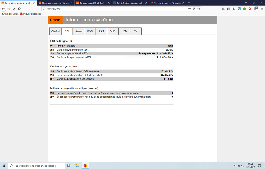The width and height of the screenshot is (265, 169).
Task: Open the Firefox home page icon
Action: (19, 9)
